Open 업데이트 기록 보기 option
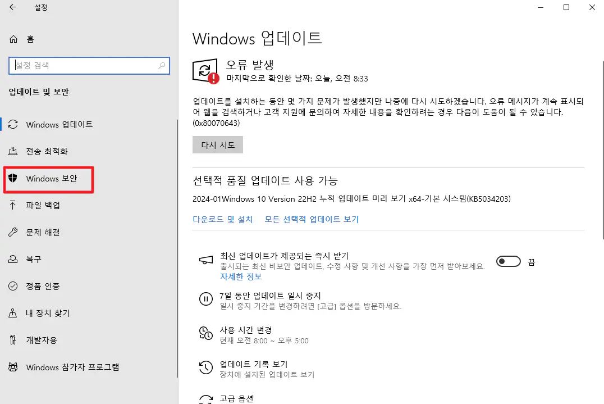The height and width of the screenshot is (404, 604). click(x=254, y=364)
